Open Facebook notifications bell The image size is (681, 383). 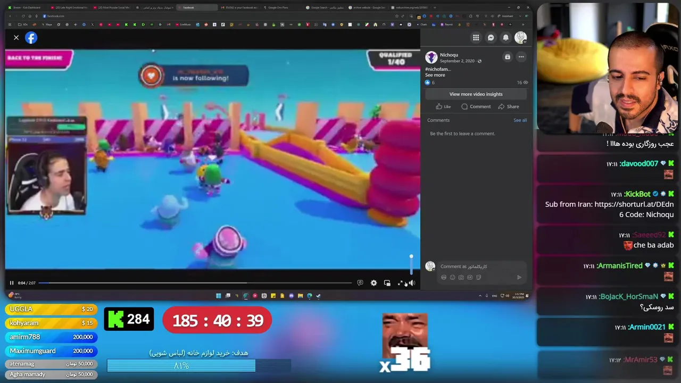505,37
